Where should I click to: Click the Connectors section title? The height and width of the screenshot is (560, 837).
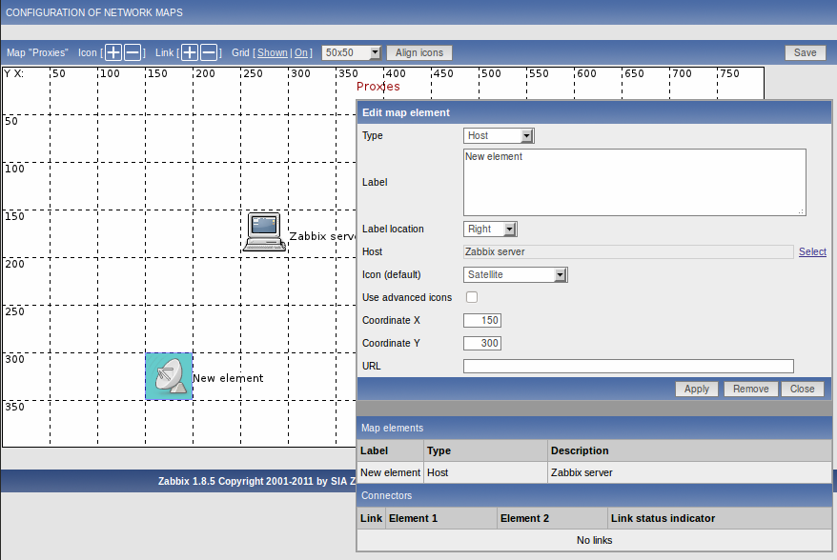tap(386, 495)
